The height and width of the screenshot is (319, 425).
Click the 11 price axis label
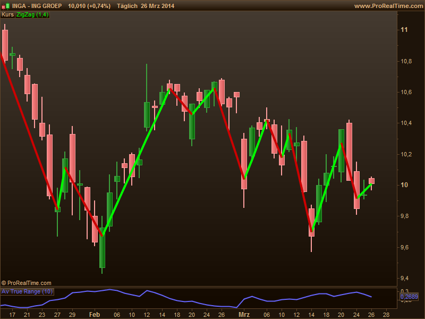tap(404, 30)
